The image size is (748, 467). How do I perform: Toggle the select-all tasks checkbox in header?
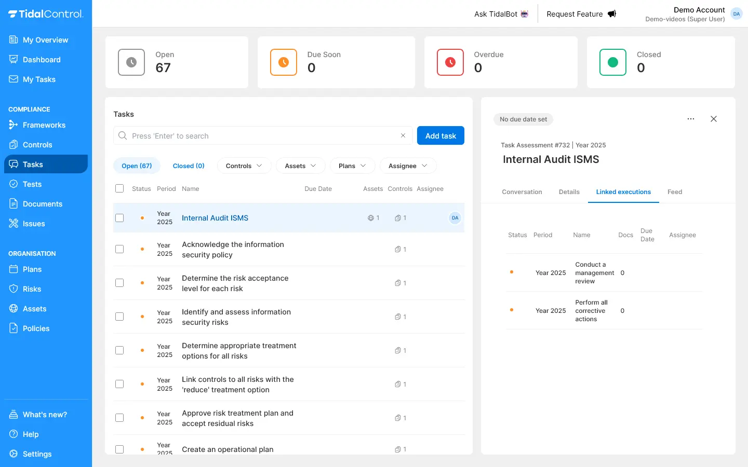[x=119, y=188]
